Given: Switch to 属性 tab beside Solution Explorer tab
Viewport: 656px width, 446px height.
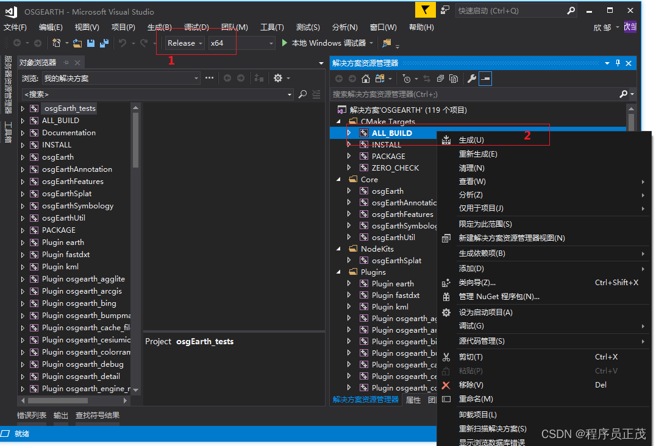Looking at the screenshot, I should [x=413, y=400].
